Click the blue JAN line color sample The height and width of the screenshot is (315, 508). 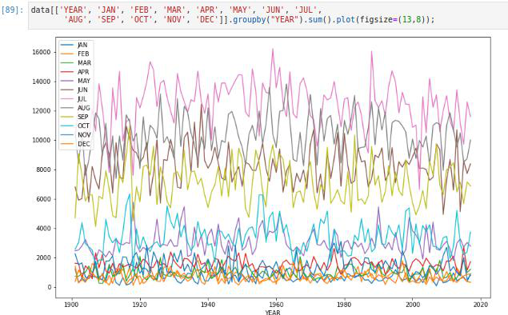click(x=66, y=45)
